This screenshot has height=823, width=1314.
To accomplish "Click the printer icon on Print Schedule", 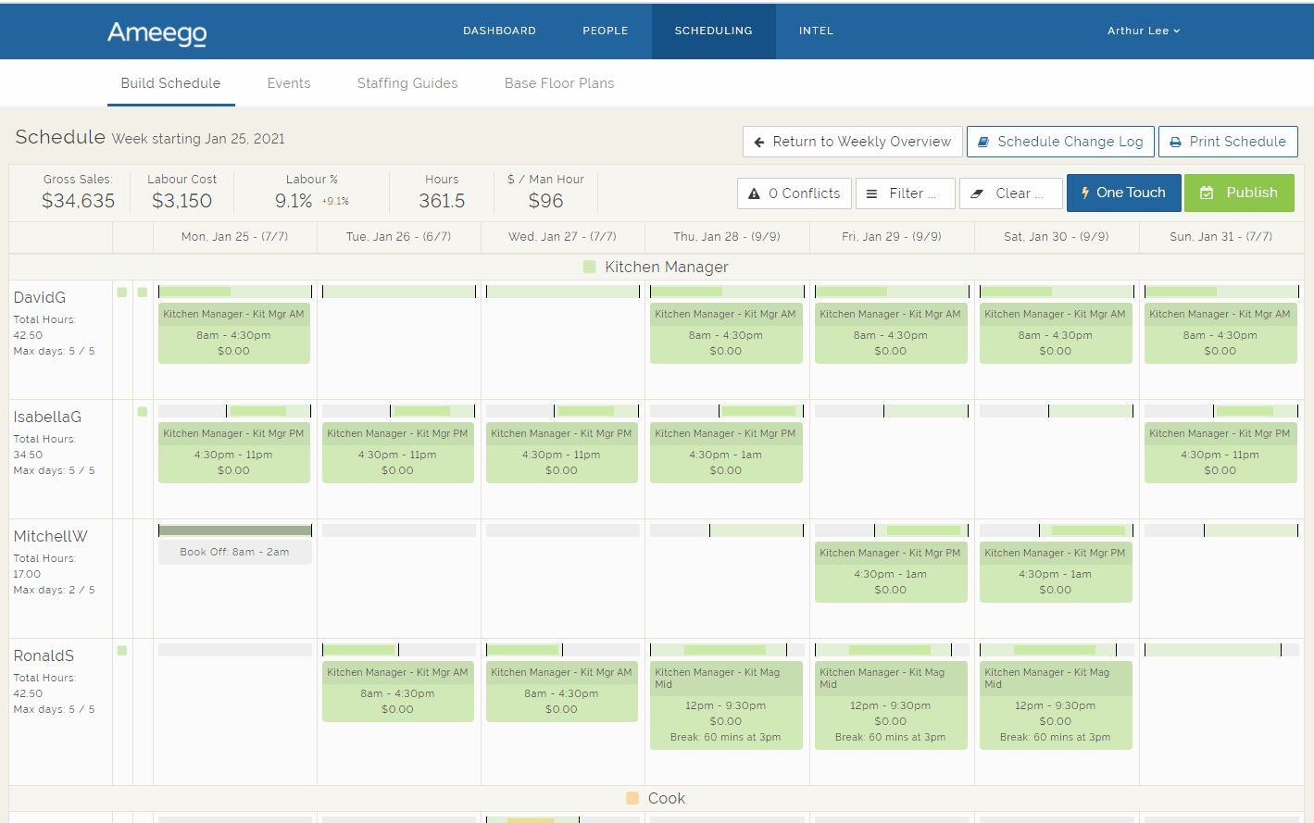I will (x=1175, y=143).
